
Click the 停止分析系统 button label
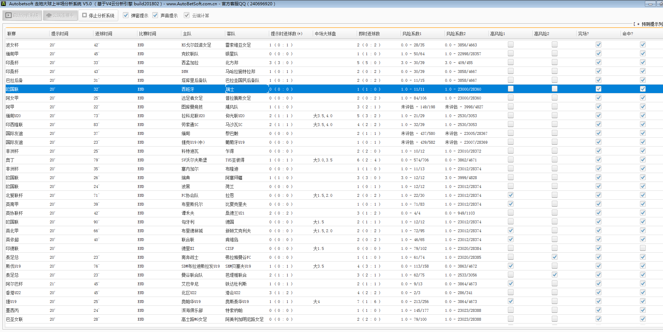(101, 16)
